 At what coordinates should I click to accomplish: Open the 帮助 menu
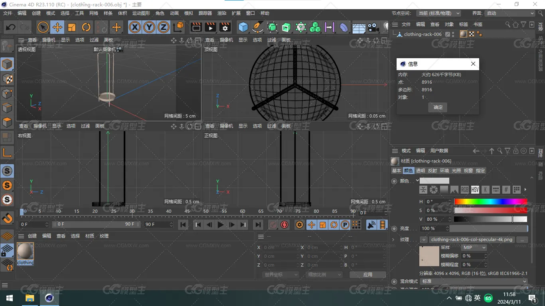(265, 13)
